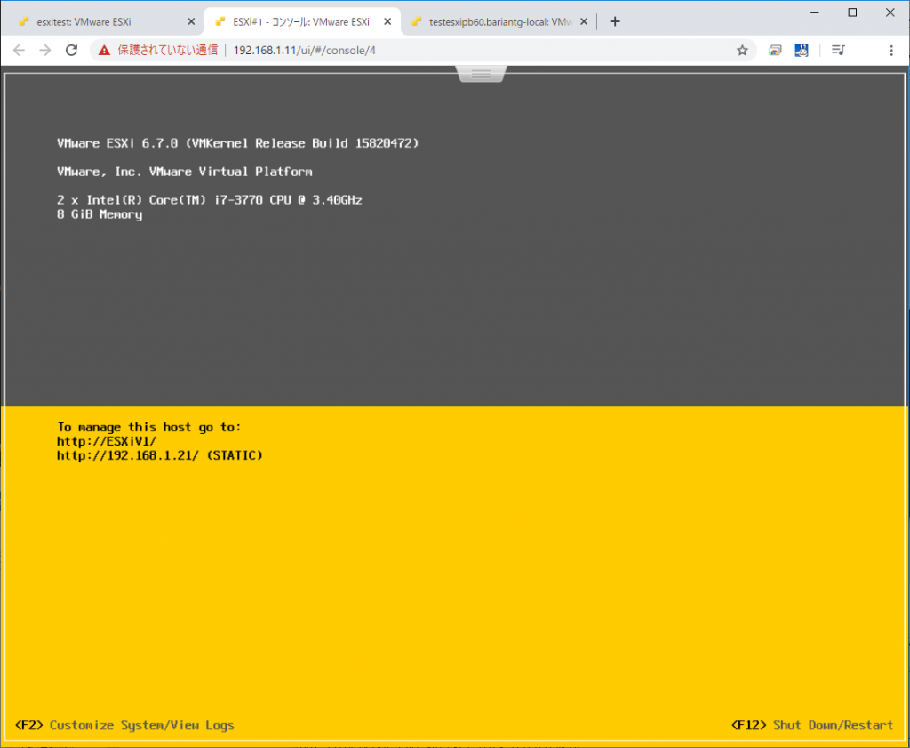Screen dimensions: 910x748
Task: Expand the console toolbar pull-down handle
Action: pyautogui.click(x=481, y=74)
